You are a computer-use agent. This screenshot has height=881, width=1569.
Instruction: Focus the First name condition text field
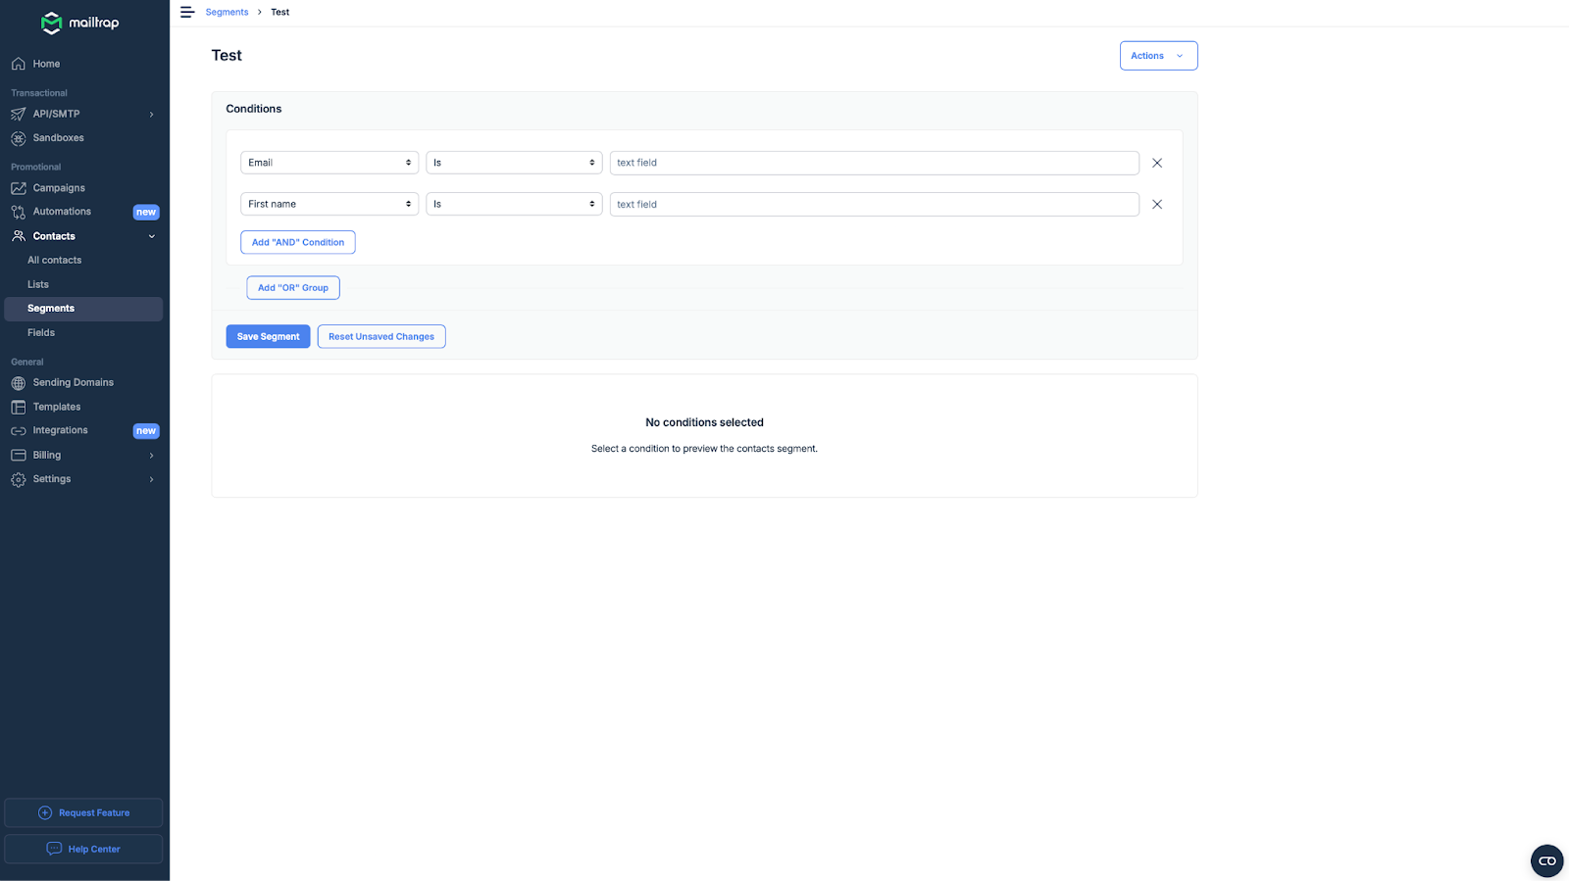tap(875, 204)
